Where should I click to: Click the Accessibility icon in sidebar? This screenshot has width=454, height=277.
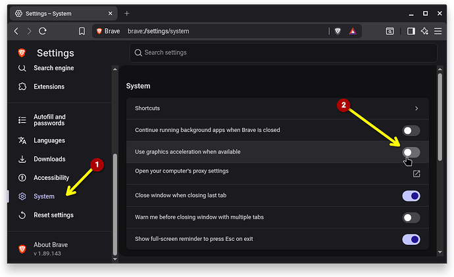click(x=22, y=178)
